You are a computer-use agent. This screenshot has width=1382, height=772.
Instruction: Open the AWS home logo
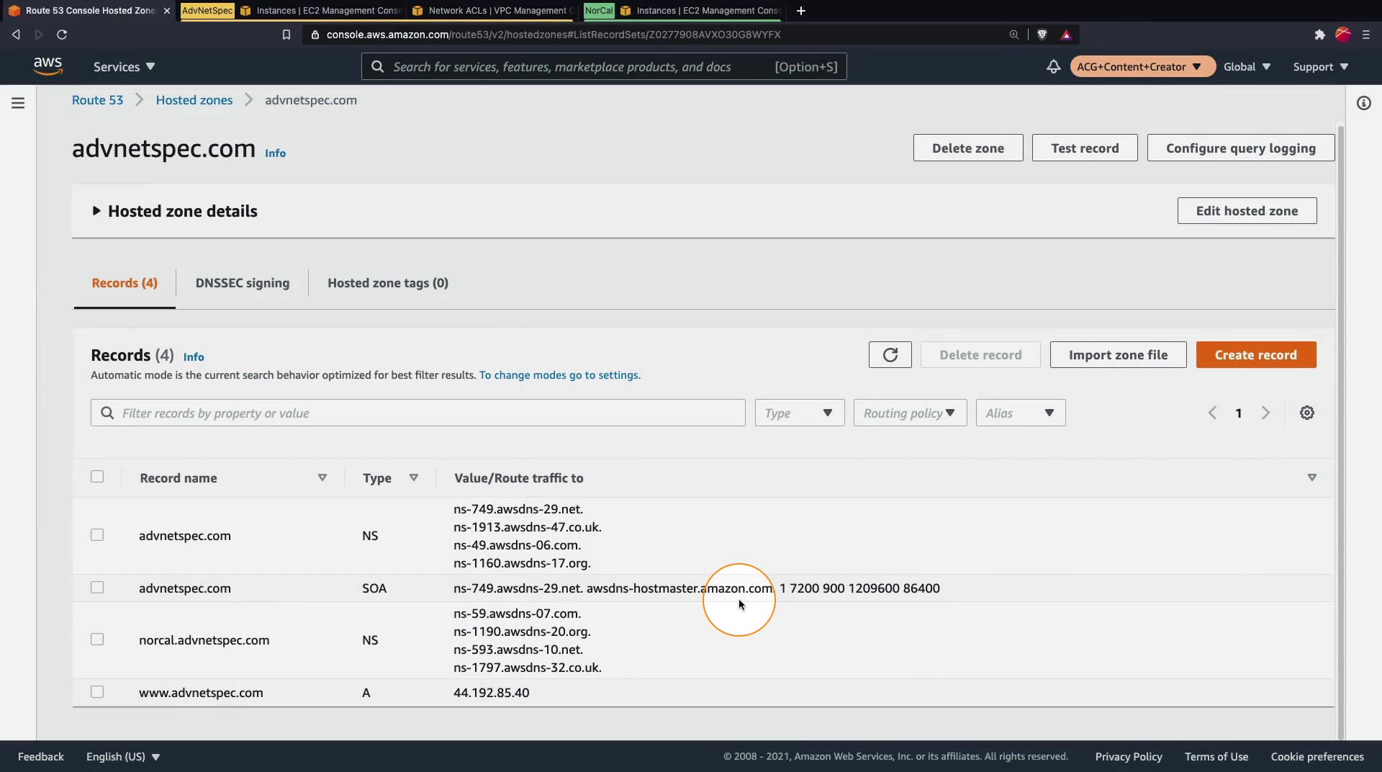click(48, 66)
